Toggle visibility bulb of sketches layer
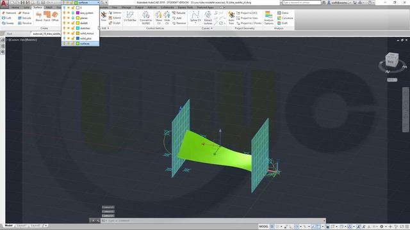 pos(64,28)
